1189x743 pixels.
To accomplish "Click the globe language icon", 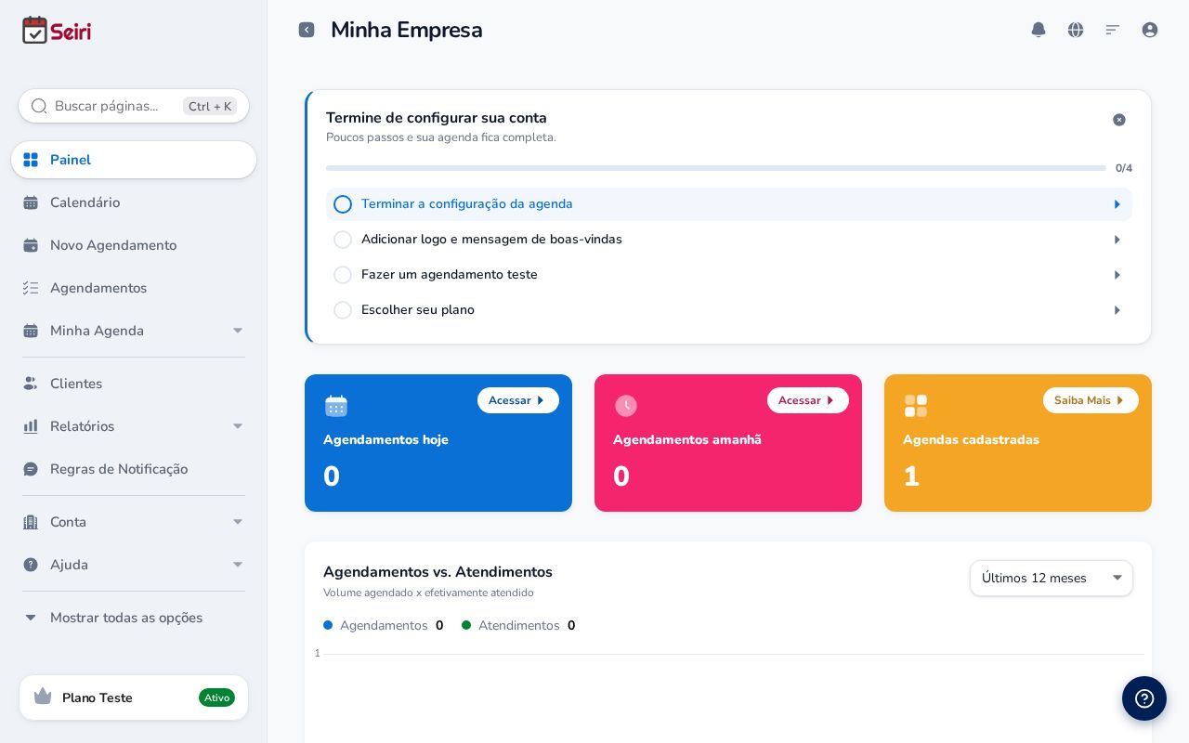I will (x=1076, y=30).
